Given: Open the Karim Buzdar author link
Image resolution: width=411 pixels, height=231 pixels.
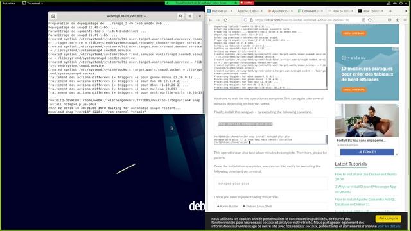Looking at the screenshot, I should 229,206.
